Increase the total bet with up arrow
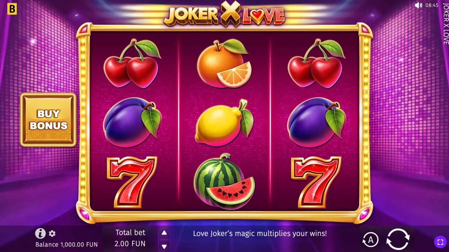 click(x=164, y=233)
